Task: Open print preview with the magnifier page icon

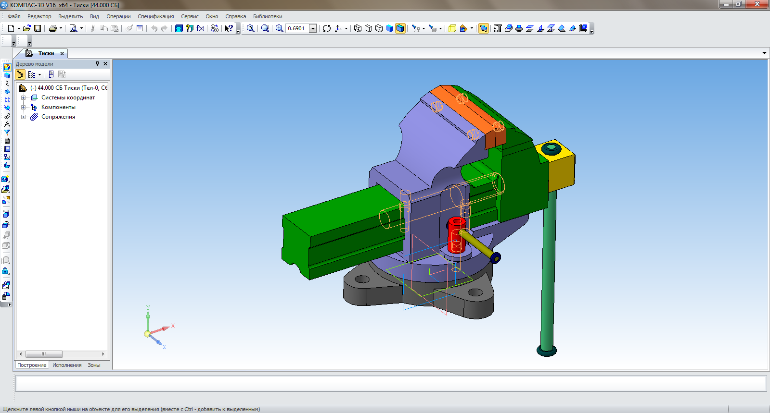Action: tap(73, 28)
